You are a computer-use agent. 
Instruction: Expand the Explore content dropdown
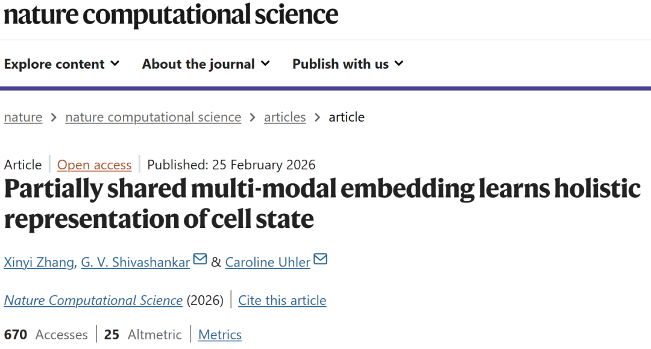tap(62, 64)
